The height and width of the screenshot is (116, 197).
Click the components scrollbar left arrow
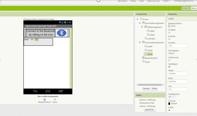(x=137, y=85)
